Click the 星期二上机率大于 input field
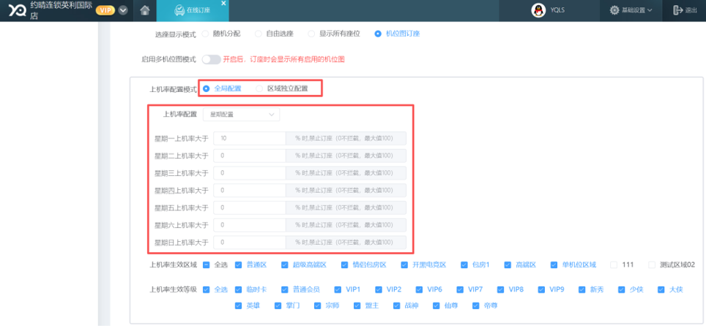The width and height of the screenshot is (706, 328). click(x=250, y=156)
